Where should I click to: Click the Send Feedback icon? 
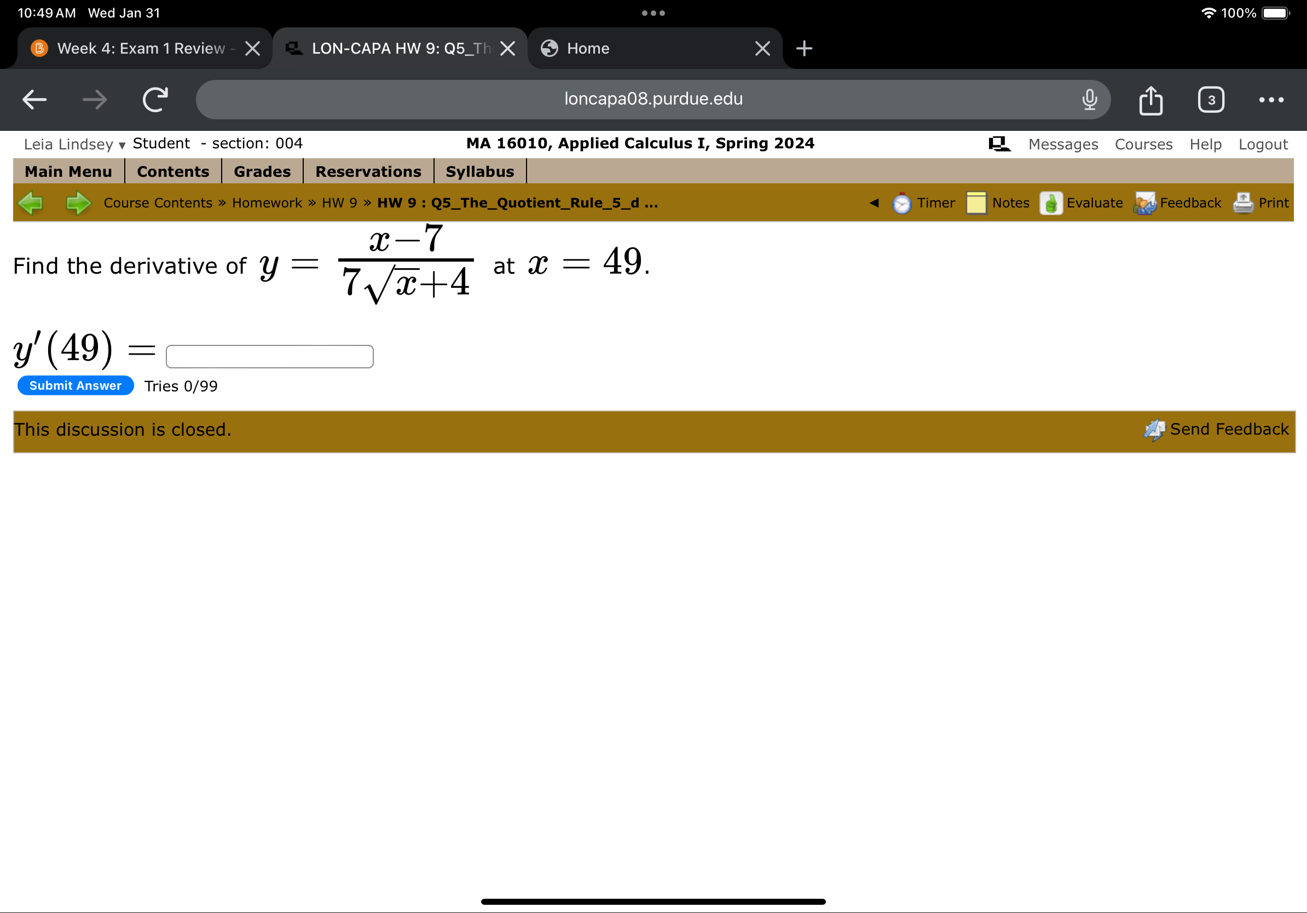coord(1154,430)
